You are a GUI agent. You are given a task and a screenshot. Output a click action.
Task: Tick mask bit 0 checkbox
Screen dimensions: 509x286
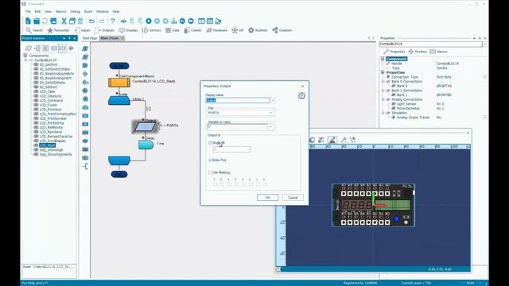point(265,184)
